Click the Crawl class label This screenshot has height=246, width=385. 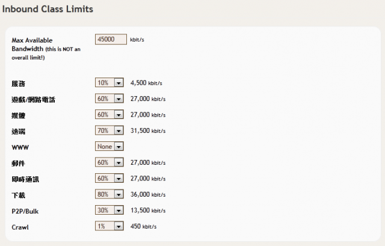point(20,227)
